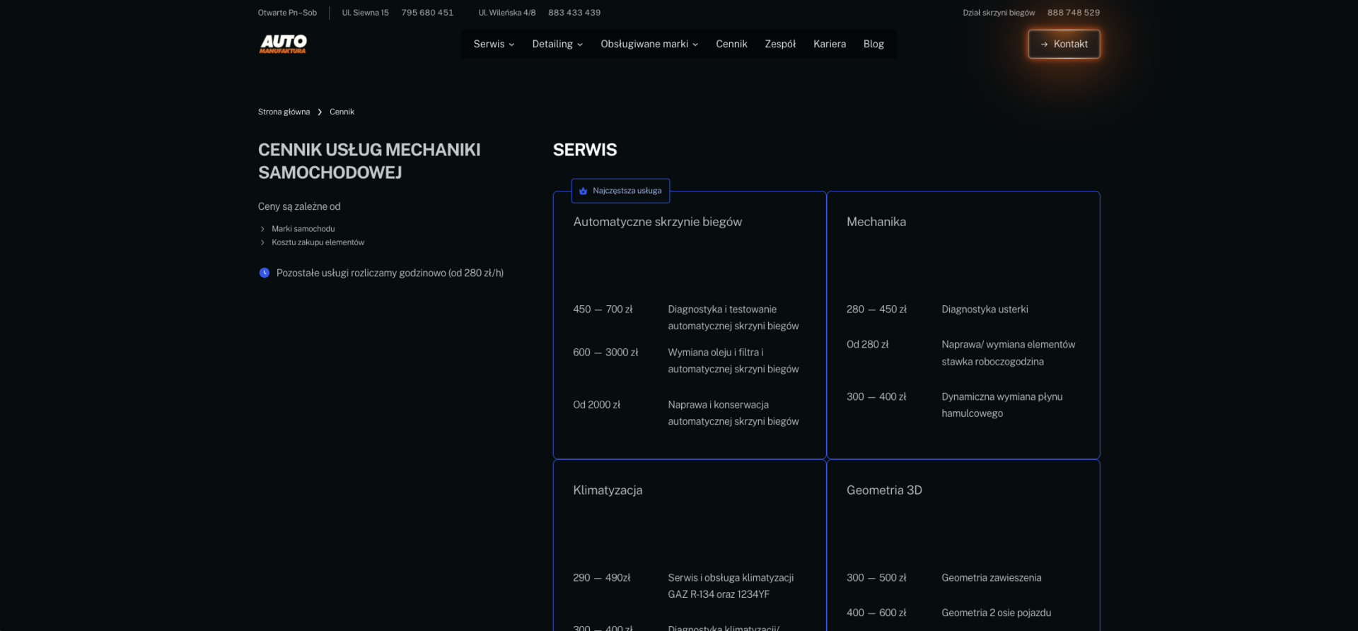Click Strona główna breadcrumb link

[284, 112]
